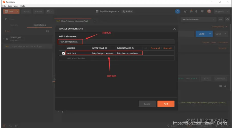
Task: Open the console icon in status bar
Action: click(17, 126)
